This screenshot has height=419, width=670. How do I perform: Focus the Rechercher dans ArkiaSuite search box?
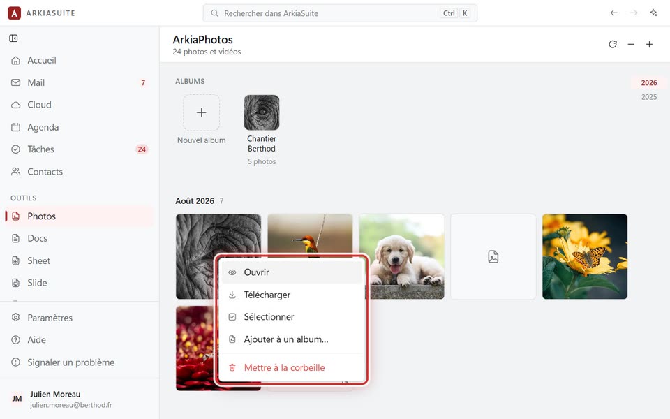tap(340, 13)
